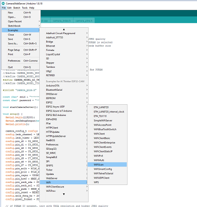Open the SPIFFS examples submenu
The width and height of the screenshot is (197, 207).
pyautogui.click(x=64, y=166)
